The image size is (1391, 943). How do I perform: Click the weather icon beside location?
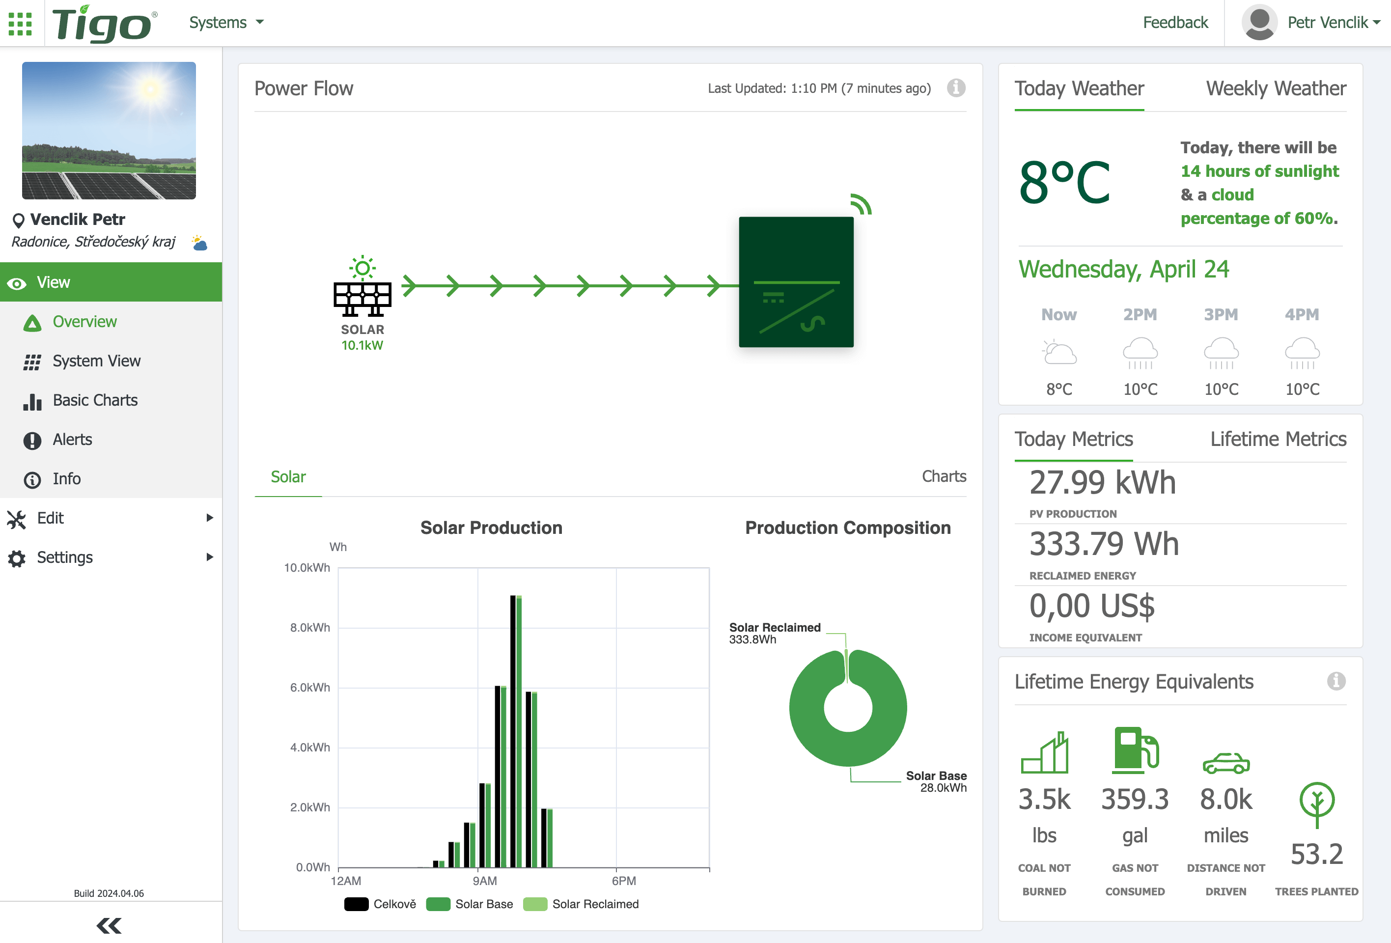[199, 243]
